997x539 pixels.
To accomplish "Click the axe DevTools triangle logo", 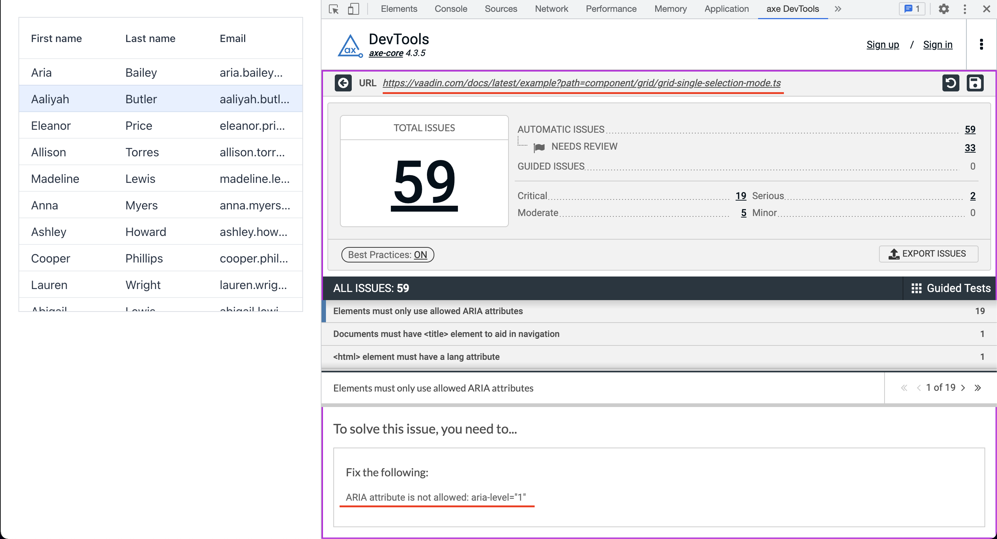I will 350,45.
